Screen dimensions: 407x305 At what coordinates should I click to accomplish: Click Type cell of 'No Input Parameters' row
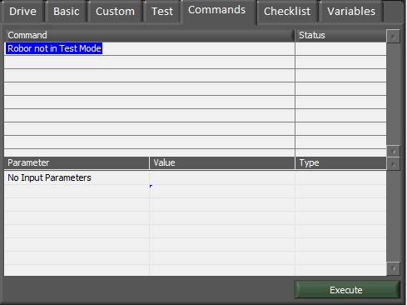pos(340,177)
